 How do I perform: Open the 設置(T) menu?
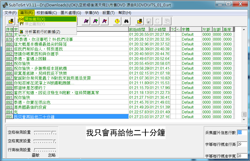pos(109,13)
